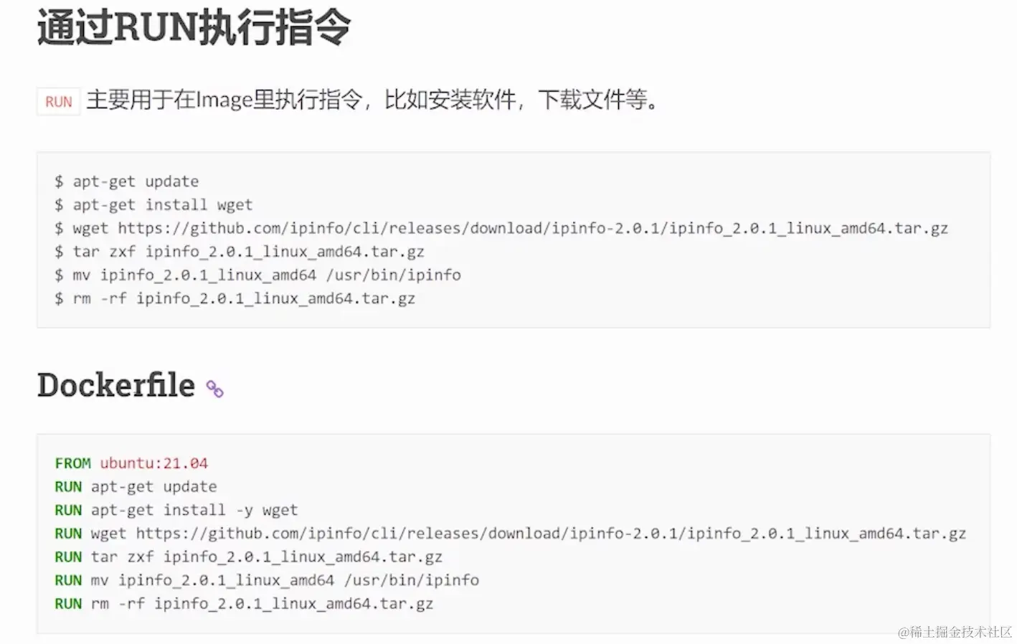Click the line RUN apt-get install -y wget

click(x=176, y=511)
